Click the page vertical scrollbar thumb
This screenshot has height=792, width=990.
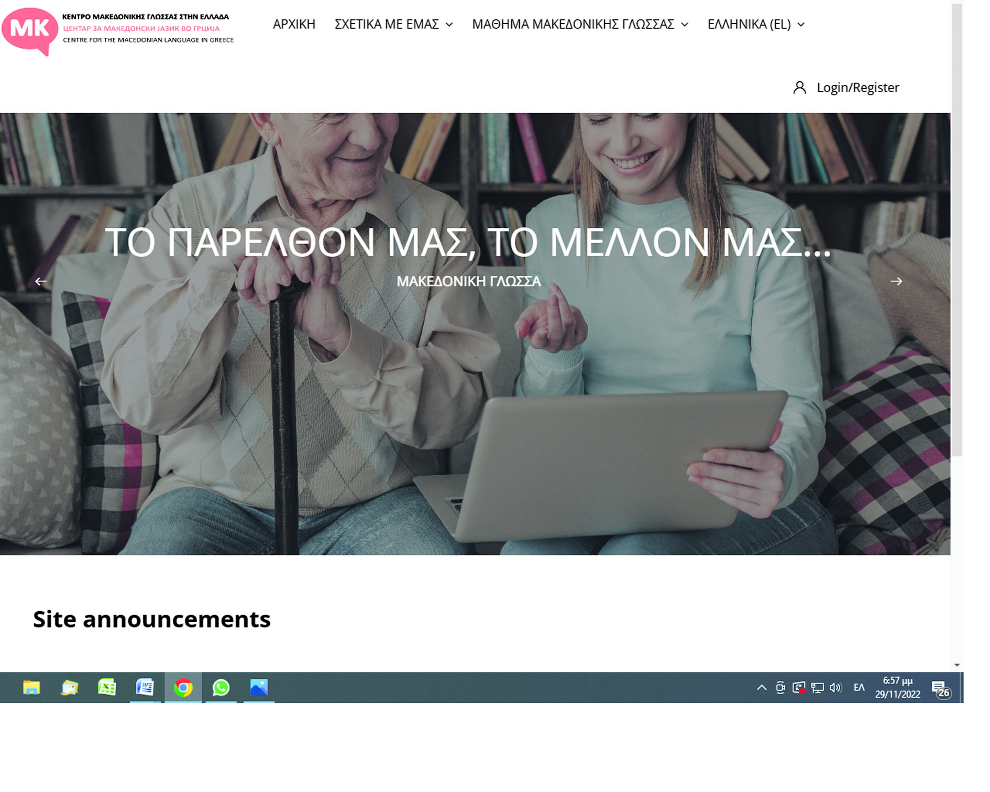coord(957,230)
